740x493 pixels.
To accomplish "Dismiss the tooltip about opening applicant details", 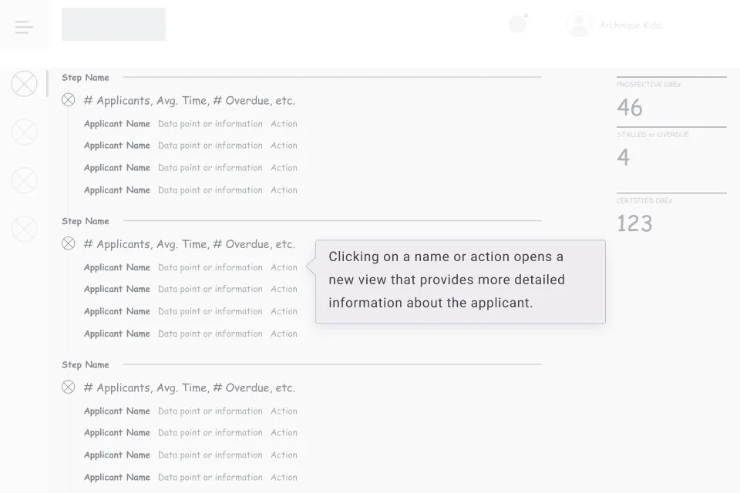I will 460,282.
